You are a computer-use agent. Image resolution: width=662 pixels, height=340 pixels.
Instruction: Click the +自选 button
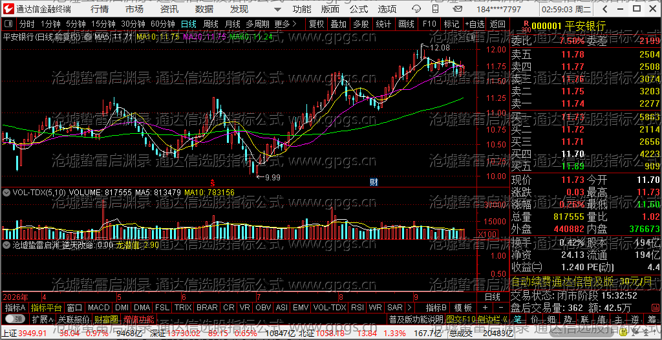pos(475,24)
